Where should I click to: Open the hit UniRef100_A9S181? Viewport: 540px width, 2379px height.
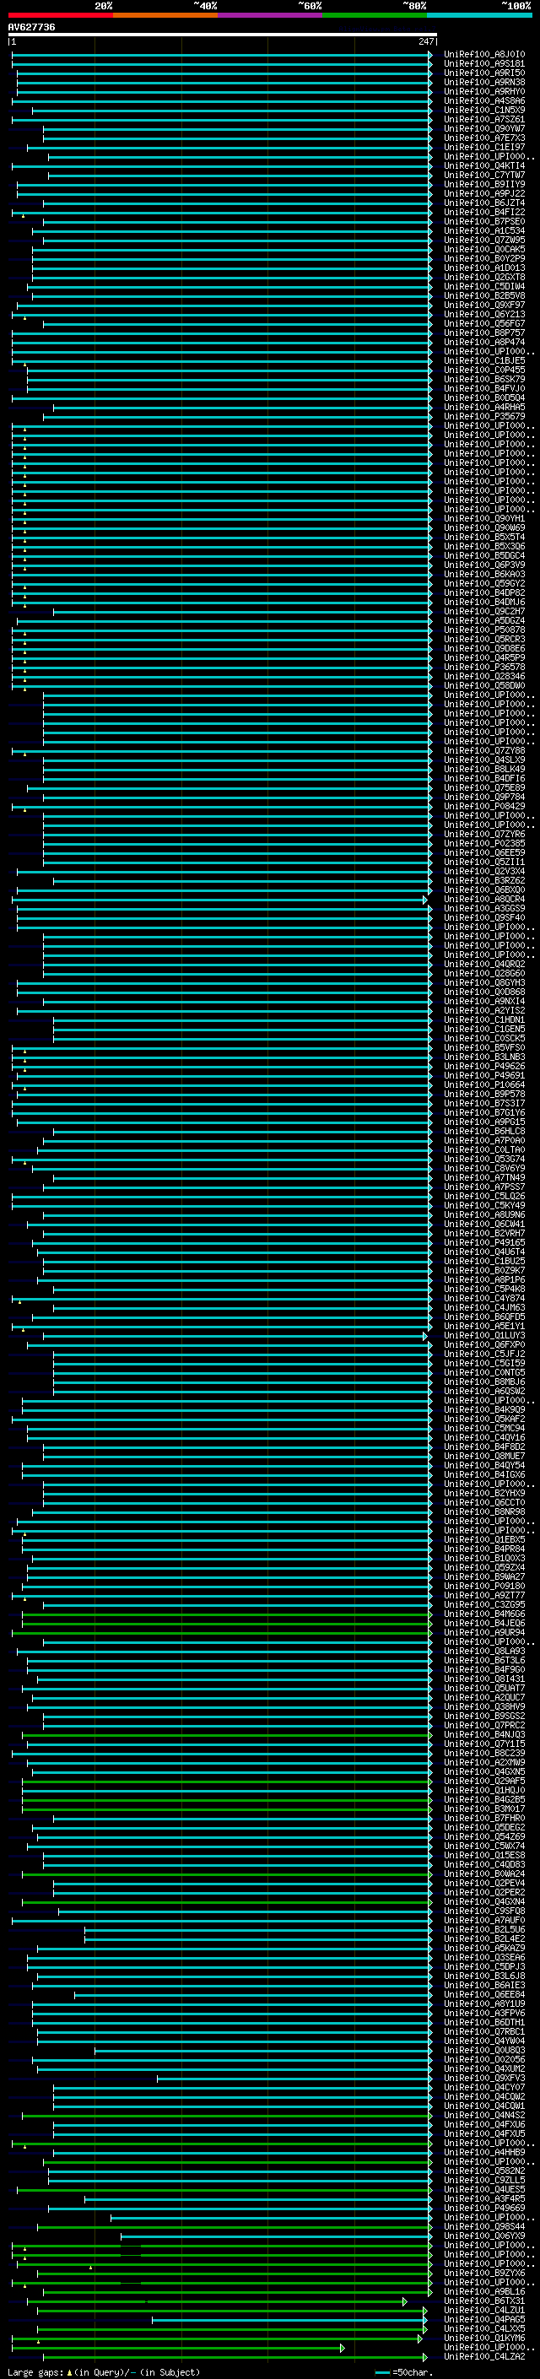point(484,64)
